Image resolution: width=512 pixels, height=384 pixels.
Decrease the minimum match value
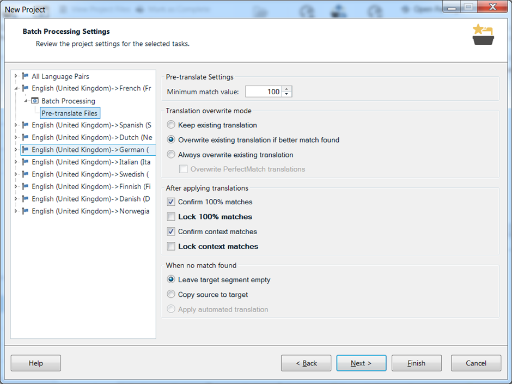pyautogui.click(x=287, y=94)
